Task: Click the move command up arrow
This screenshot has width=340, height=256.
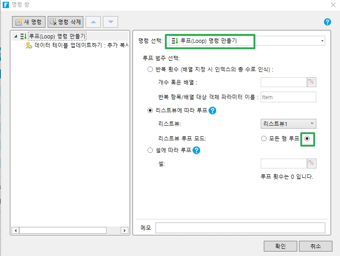Action: pos(93,21)
